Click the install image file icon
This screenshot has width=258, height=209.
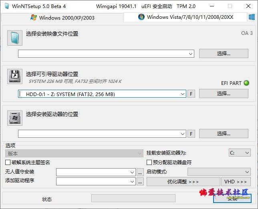pyautogui.click(x=15, y=38)
